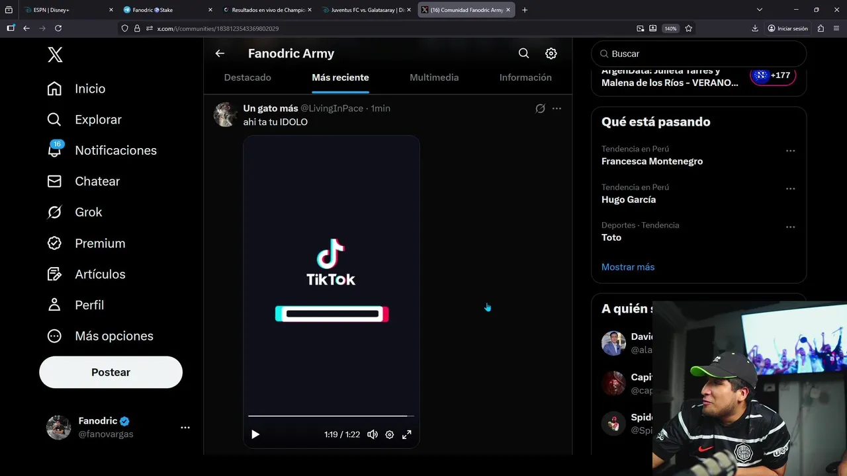Play the TikTok video

click(255, 434)
